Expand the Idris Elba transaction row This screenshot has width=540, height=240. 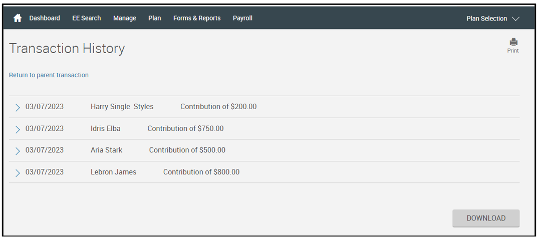click(x=18, y=129)
